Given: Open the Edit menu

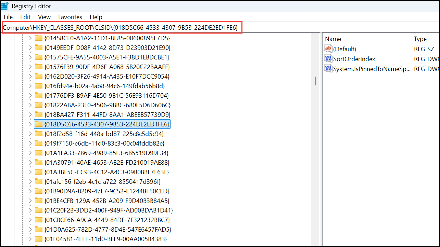Looking at the screenshot, I should click(x=25, y=17).
